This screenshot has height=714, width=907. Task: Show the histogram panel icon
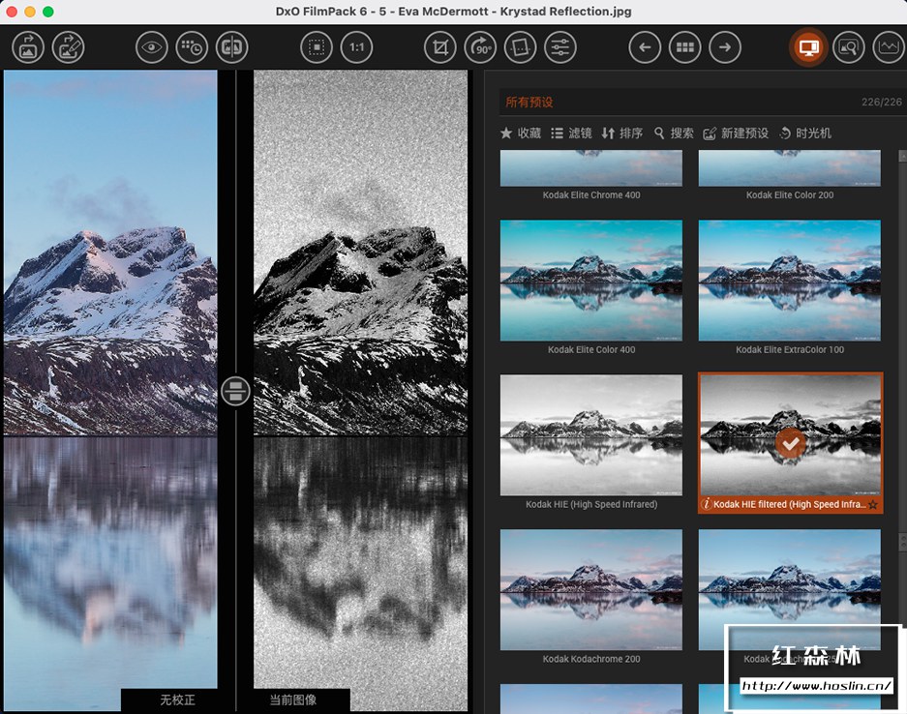coord(889,47)
